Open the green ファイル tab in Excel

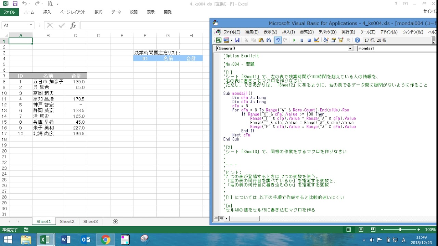coord(9,12)
